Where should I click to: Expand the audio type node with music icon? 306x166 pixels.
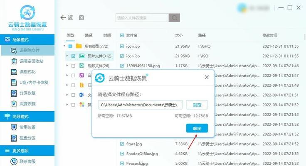coord(67,75)
